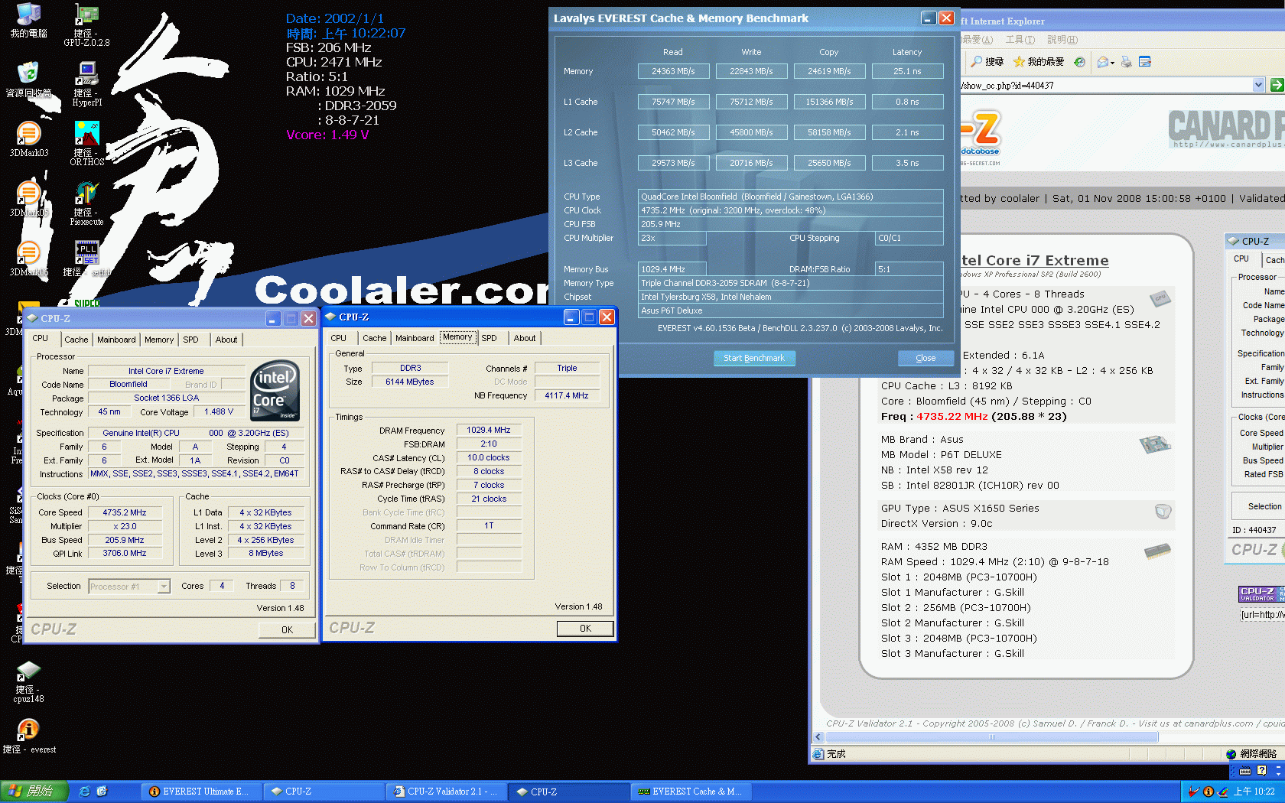Open the Mail button dropdown arrow
Screen dimensions: 1285x803
pos(1112,63)
